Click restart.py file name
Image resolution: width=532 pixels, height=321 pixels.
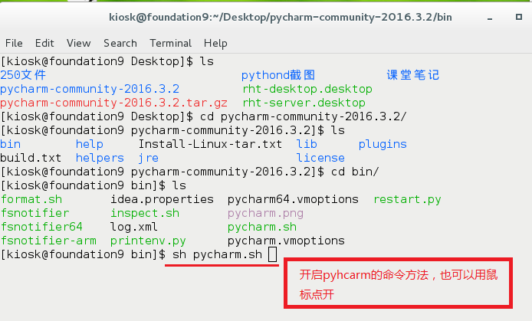tap(407, 200)
